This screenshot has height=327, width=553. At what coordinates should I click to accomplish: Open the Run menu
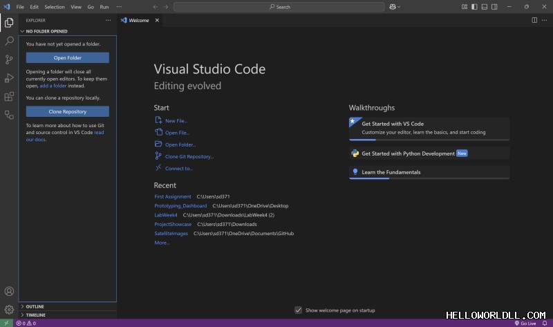coord(104,7)
